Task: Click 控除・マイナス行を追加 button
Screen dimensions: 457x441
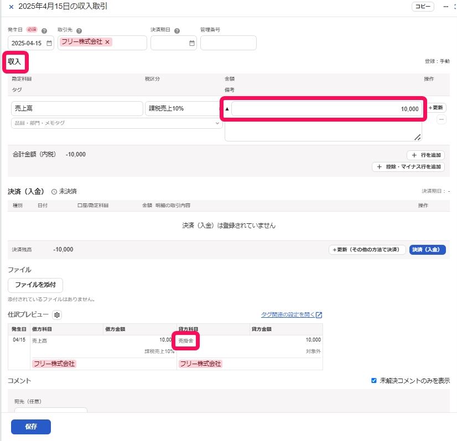Action: point(408,167)
